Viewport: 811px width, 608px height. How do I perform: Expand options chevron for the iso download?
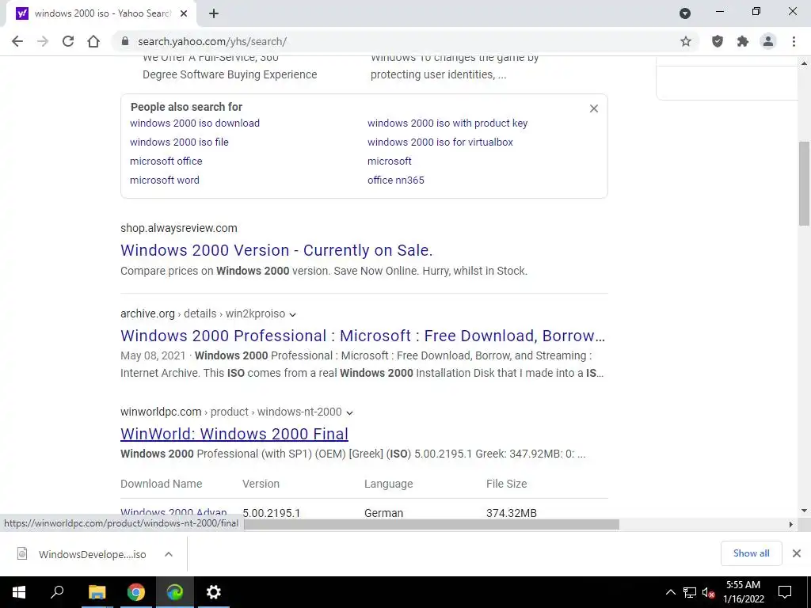coord(169,554)
